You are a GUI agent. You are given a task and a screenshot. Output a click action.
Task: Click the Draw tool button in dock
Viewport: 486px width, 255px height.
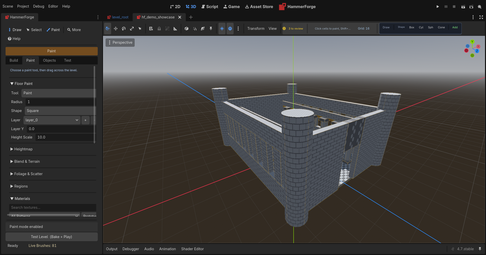click(15, 30)
